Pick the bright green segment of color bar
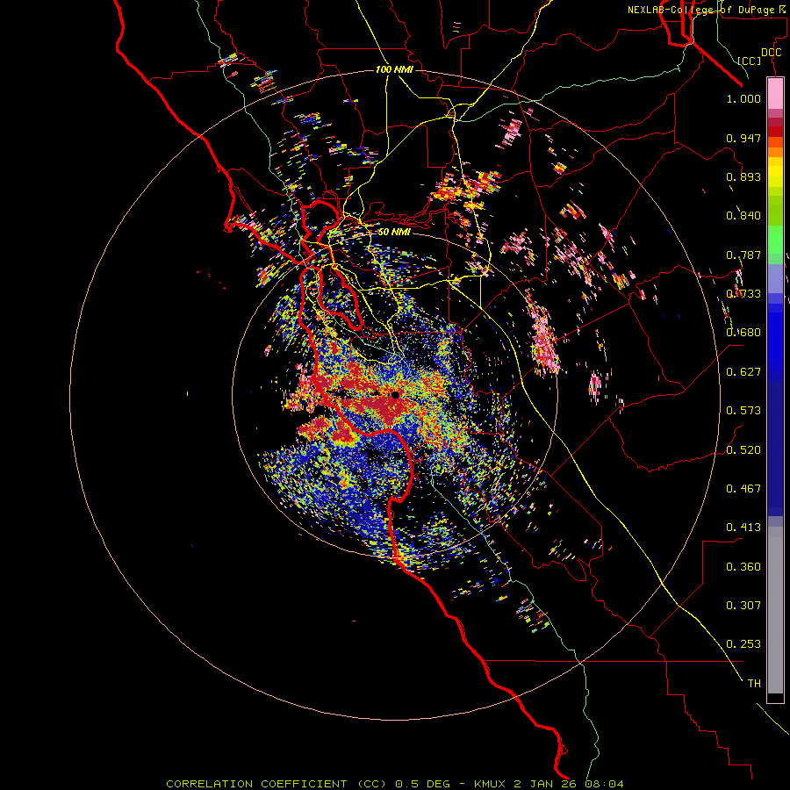 [x=775, y=239]
